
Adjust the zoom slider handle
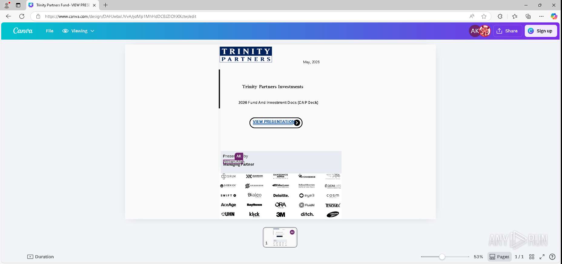coord(442,257)
